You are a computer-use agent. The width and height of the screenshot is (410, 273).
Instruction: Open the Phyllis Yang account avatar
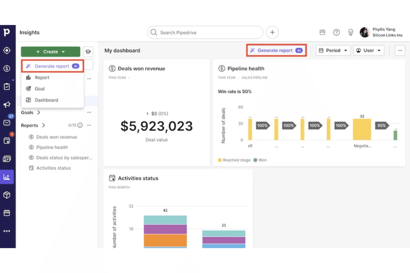[365, 32]
